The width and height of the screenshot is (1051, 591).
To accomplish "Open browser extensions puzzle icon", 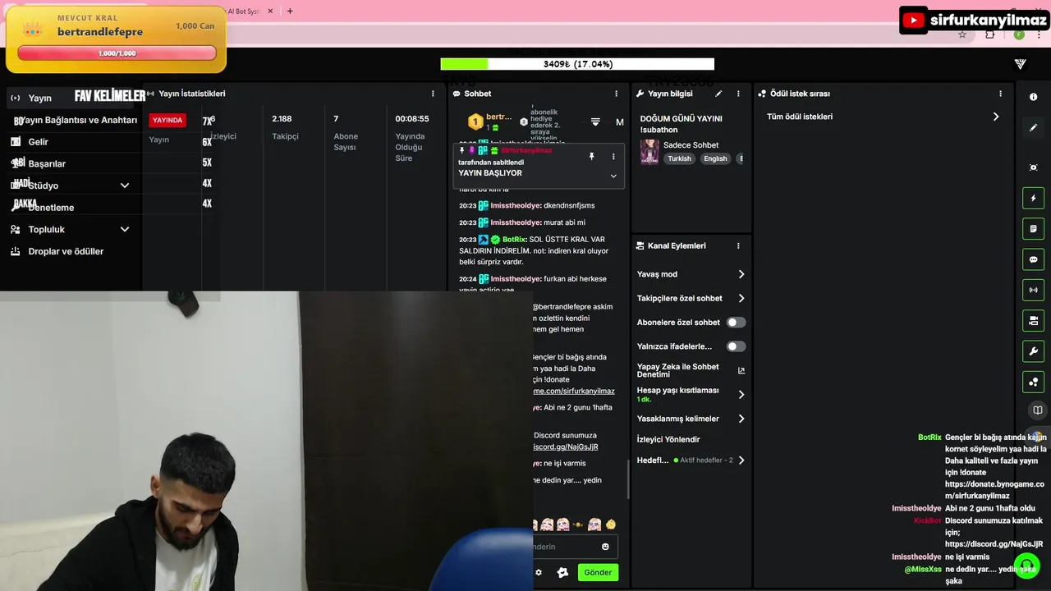I will pos(989,34).
